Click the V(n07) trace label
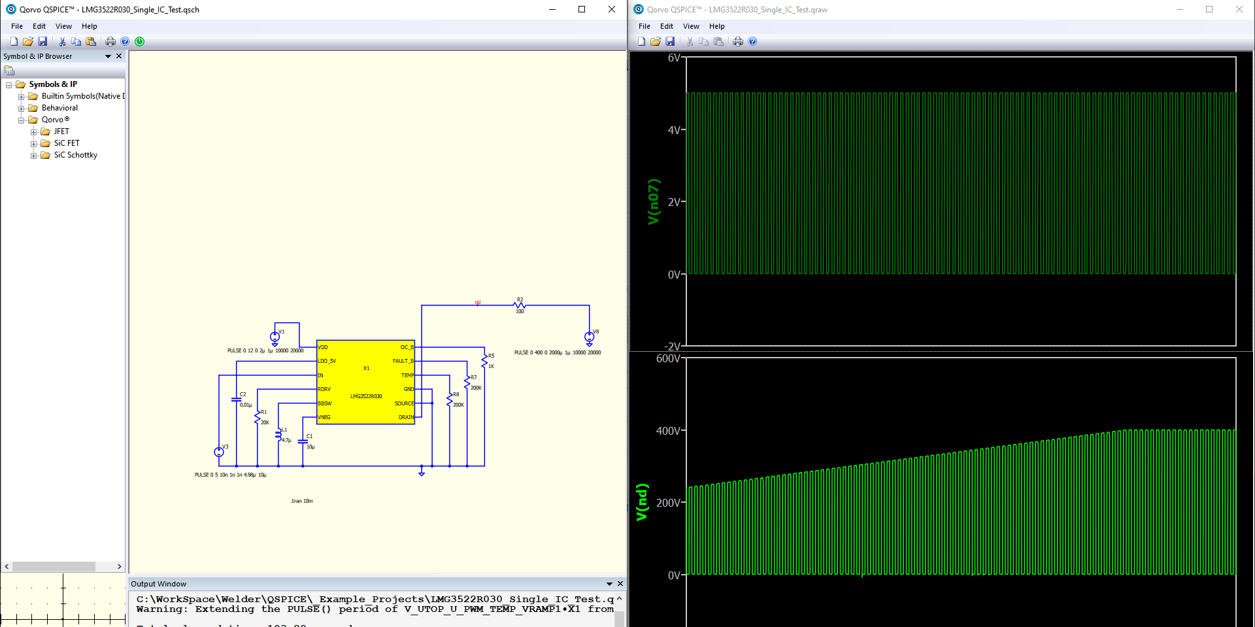 tap(654, 201)
